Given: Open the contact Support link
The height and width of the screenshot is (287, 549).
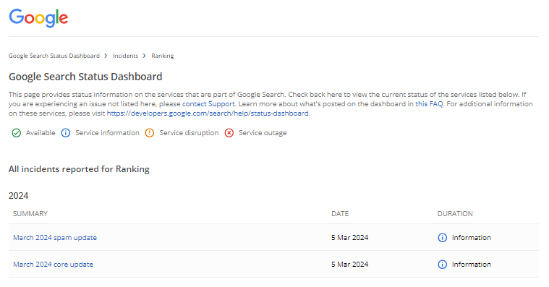Looking at the screenshot, I should pyautogui.click(x=208, y=104).
